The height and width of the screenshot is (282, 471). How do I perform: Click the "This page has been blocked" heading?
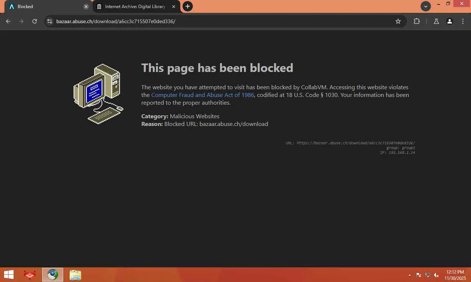[x=217, y=68]
